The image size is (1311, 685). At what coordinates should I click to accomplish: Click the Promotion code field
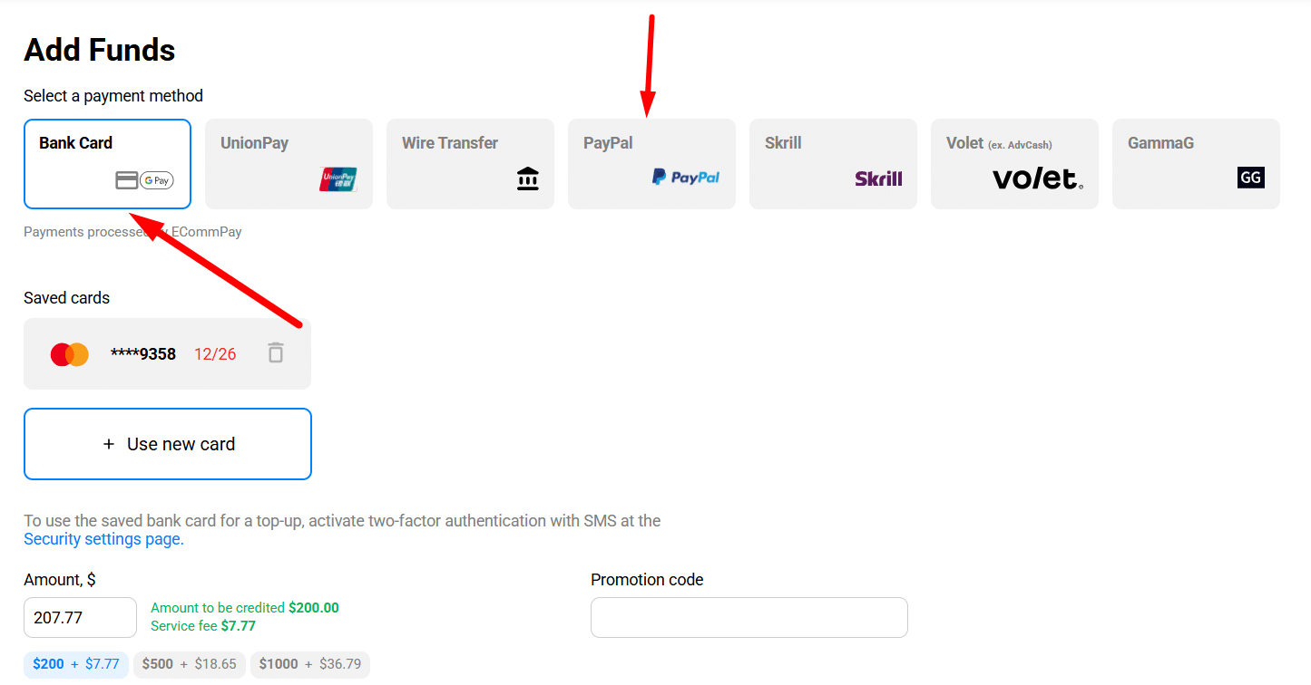coord(749,617)
